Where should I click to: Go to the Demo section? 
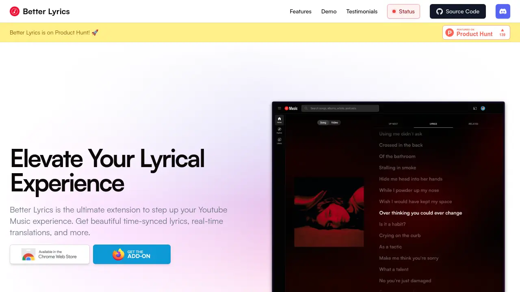329,11
